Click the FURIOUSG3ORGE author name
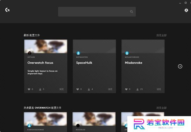This screenshot has width=191, height=132. 35,130
